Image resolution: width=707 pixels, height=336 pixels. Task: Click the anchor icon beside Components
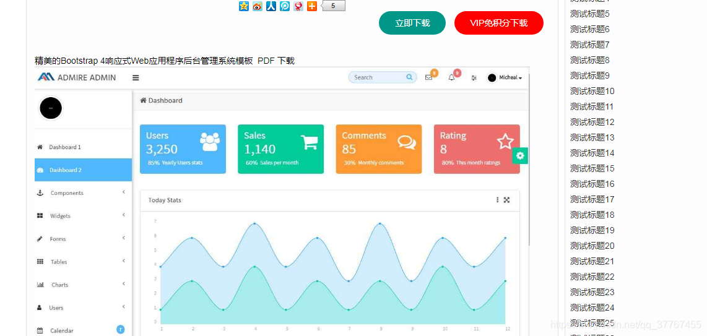(x=40, y=193)
